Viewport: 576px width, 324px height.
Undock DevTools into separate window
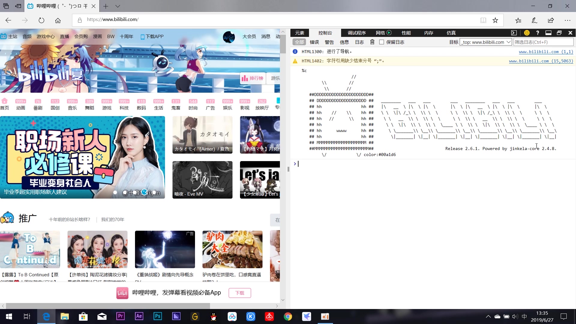pos(559,33)
